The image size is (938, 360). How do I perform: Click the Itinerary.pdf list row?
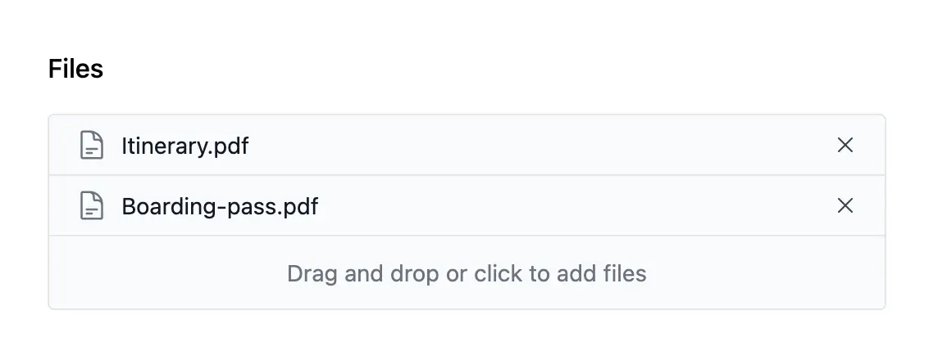pos(492,146)
